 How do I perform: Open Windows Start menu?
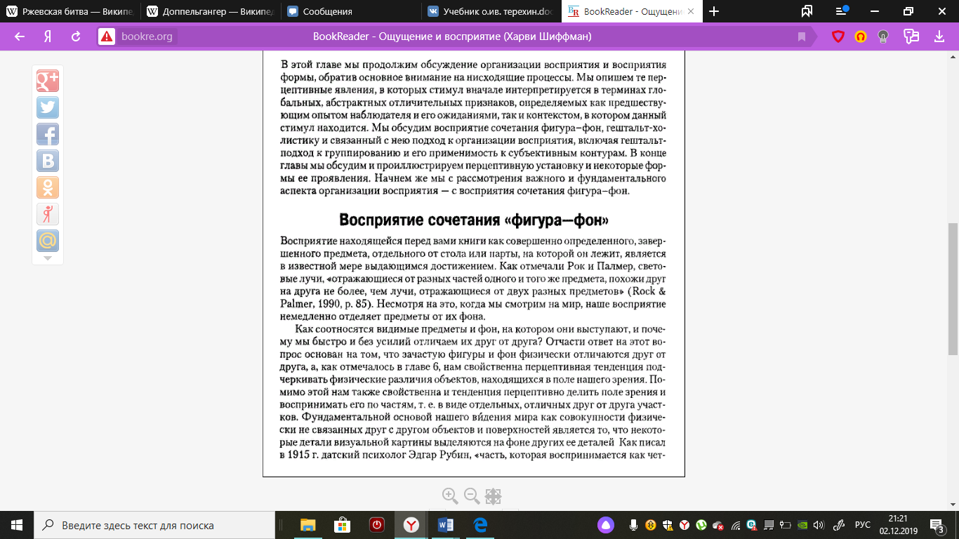[x=17, y=525]
